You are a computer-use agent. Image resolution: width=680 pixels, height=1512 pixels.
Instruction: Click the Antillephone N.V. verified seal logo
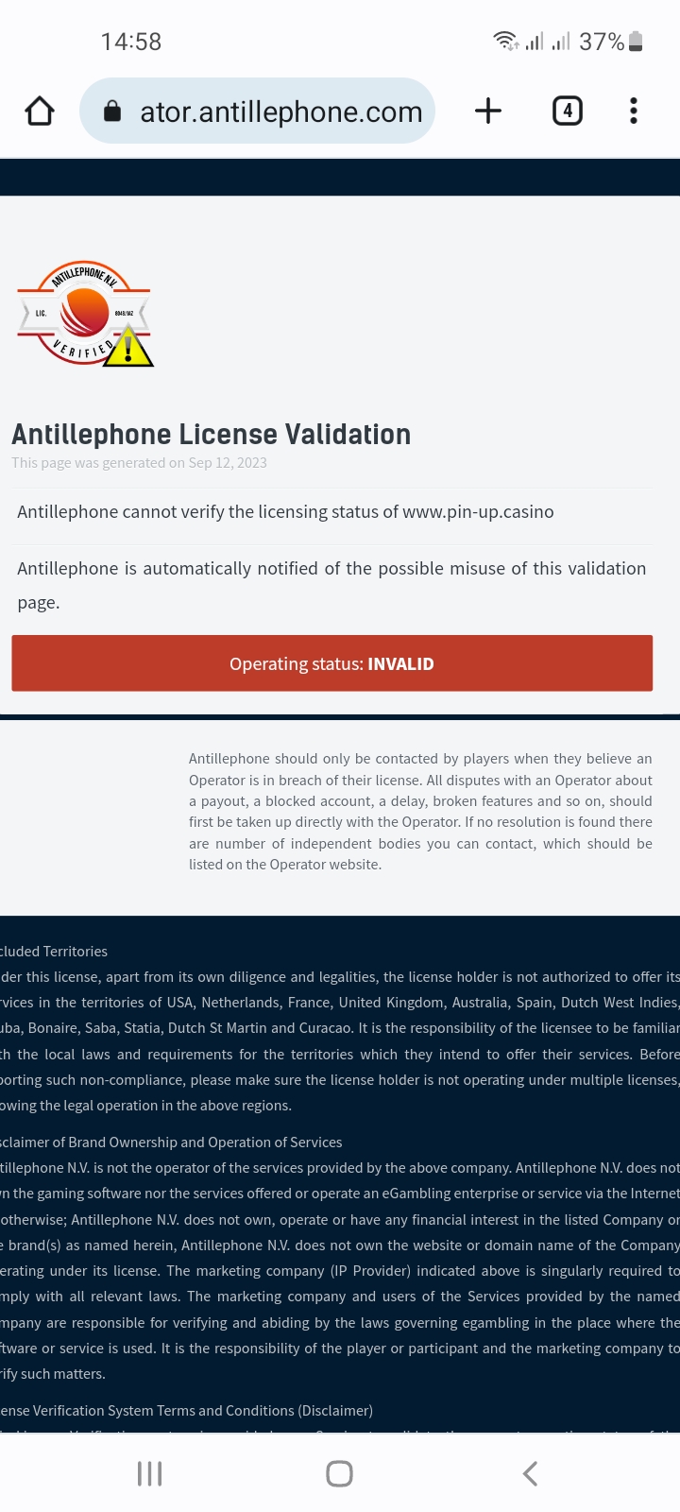[85, 314]
